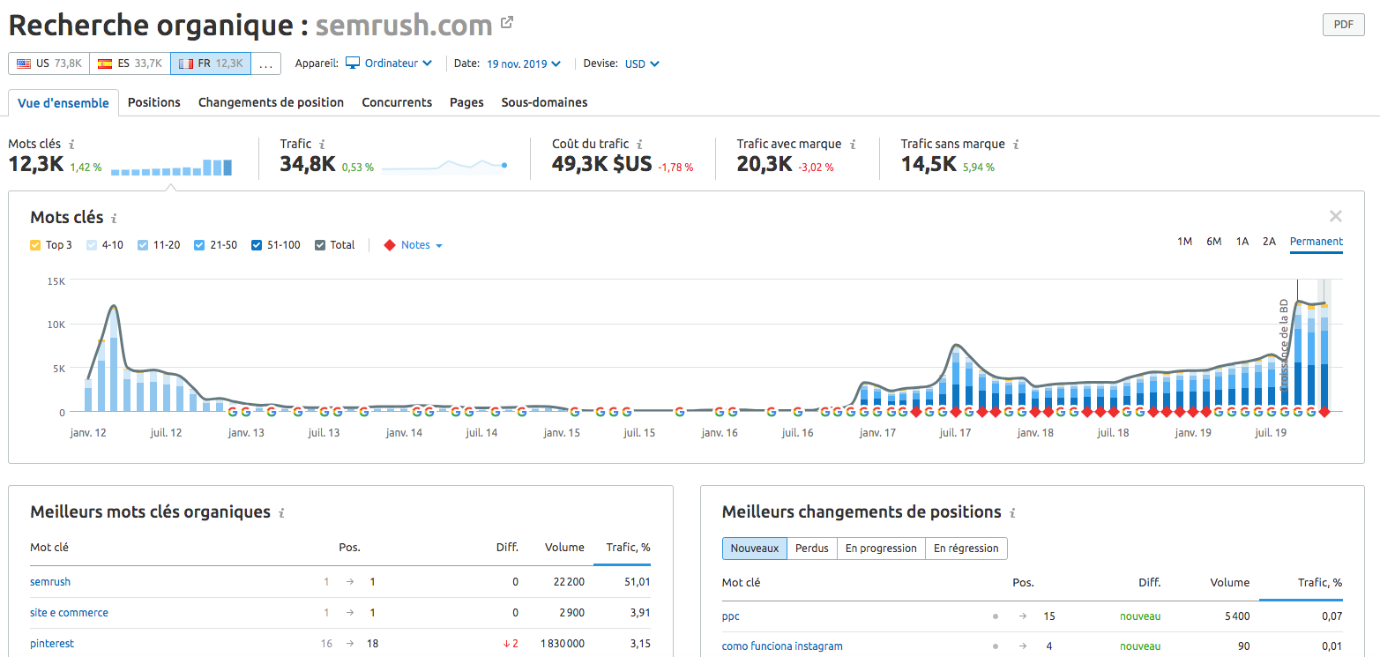The image size is (1380, 657).
Task: Click info icon beside Meilleurs changements de positions
Action: pyautogui.click(x=1012, y=512)
